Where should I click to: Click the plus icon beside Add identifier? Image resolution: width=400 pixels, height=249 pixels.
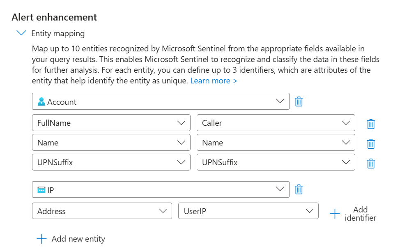tap(335, 214)
